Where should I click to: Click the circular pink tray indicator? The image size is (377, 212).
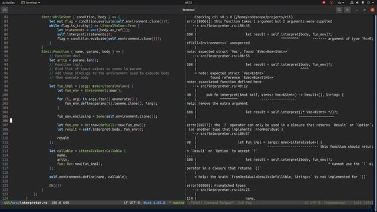[x=332, y=2]
